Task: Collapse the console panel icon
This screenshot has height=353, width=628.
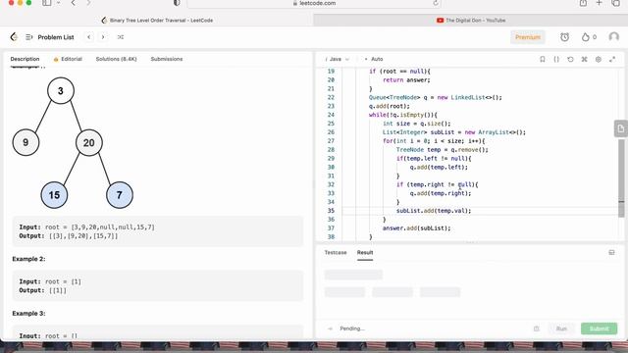Action: pos(611,253)
